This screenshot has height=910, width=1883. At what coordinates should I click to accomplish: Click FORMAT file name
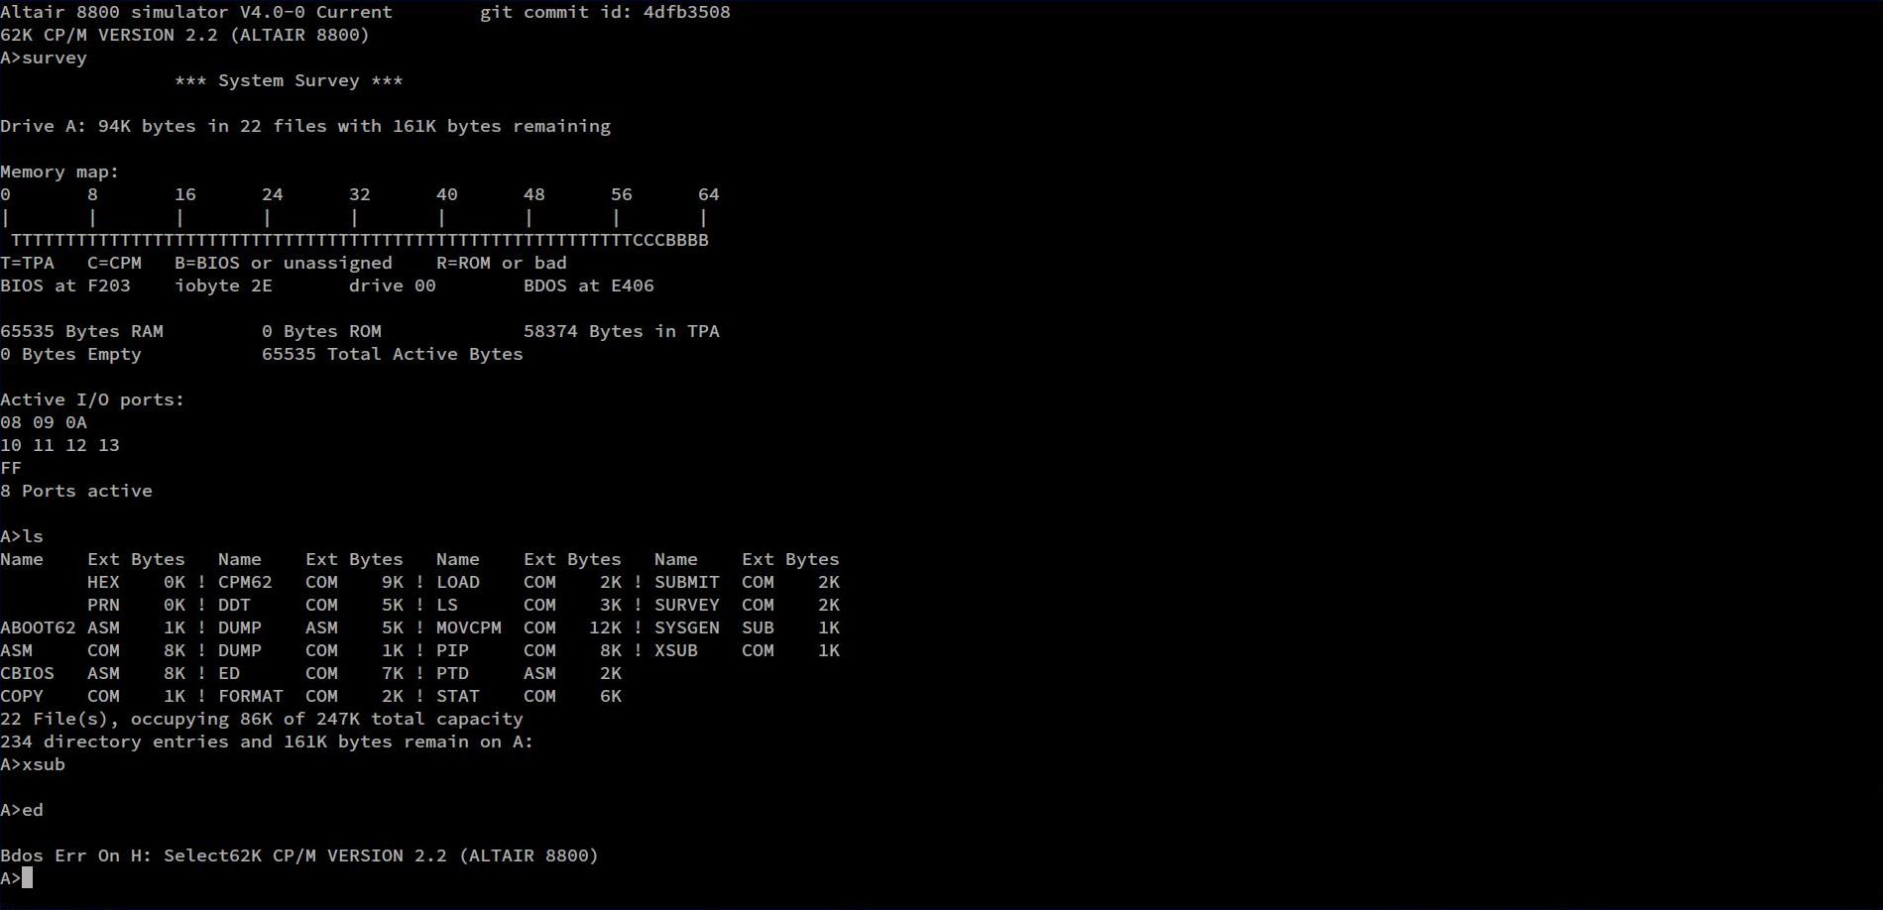pos(251,696)
